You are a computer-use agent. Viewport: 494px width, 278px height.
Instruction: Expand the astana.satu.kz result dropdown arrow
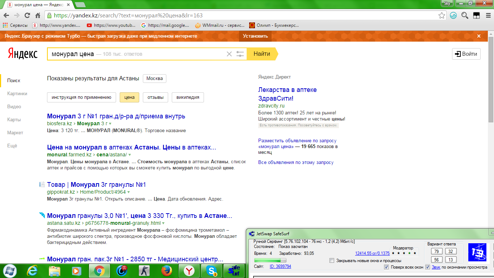(x=163, y=223)
